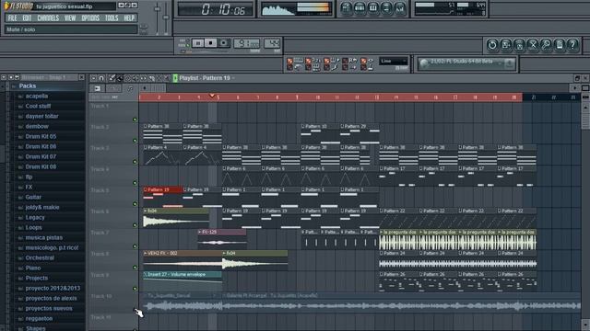Open the Playlist options menu arrow icon
This screenshot has width=590, height=331.
tap(93, 78)
